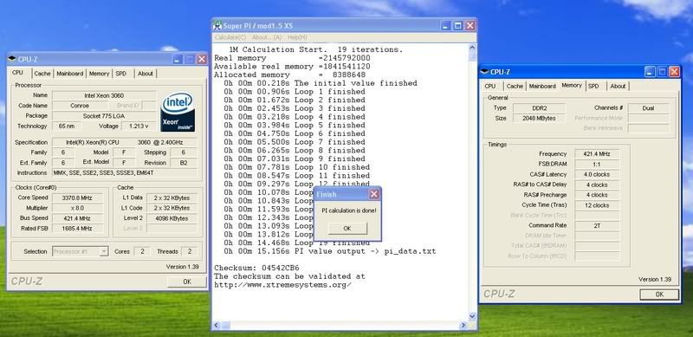This screenshot has width=693, height=337.
Task: Open the Help(H) menu in Super PI
Action: pos(297,37)
